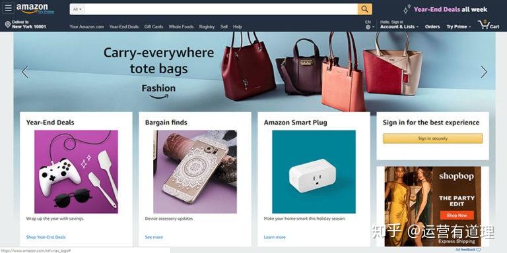Click Learn more under Amazon Smart Plug
The image size is (507, 253).
pos(275,237)
